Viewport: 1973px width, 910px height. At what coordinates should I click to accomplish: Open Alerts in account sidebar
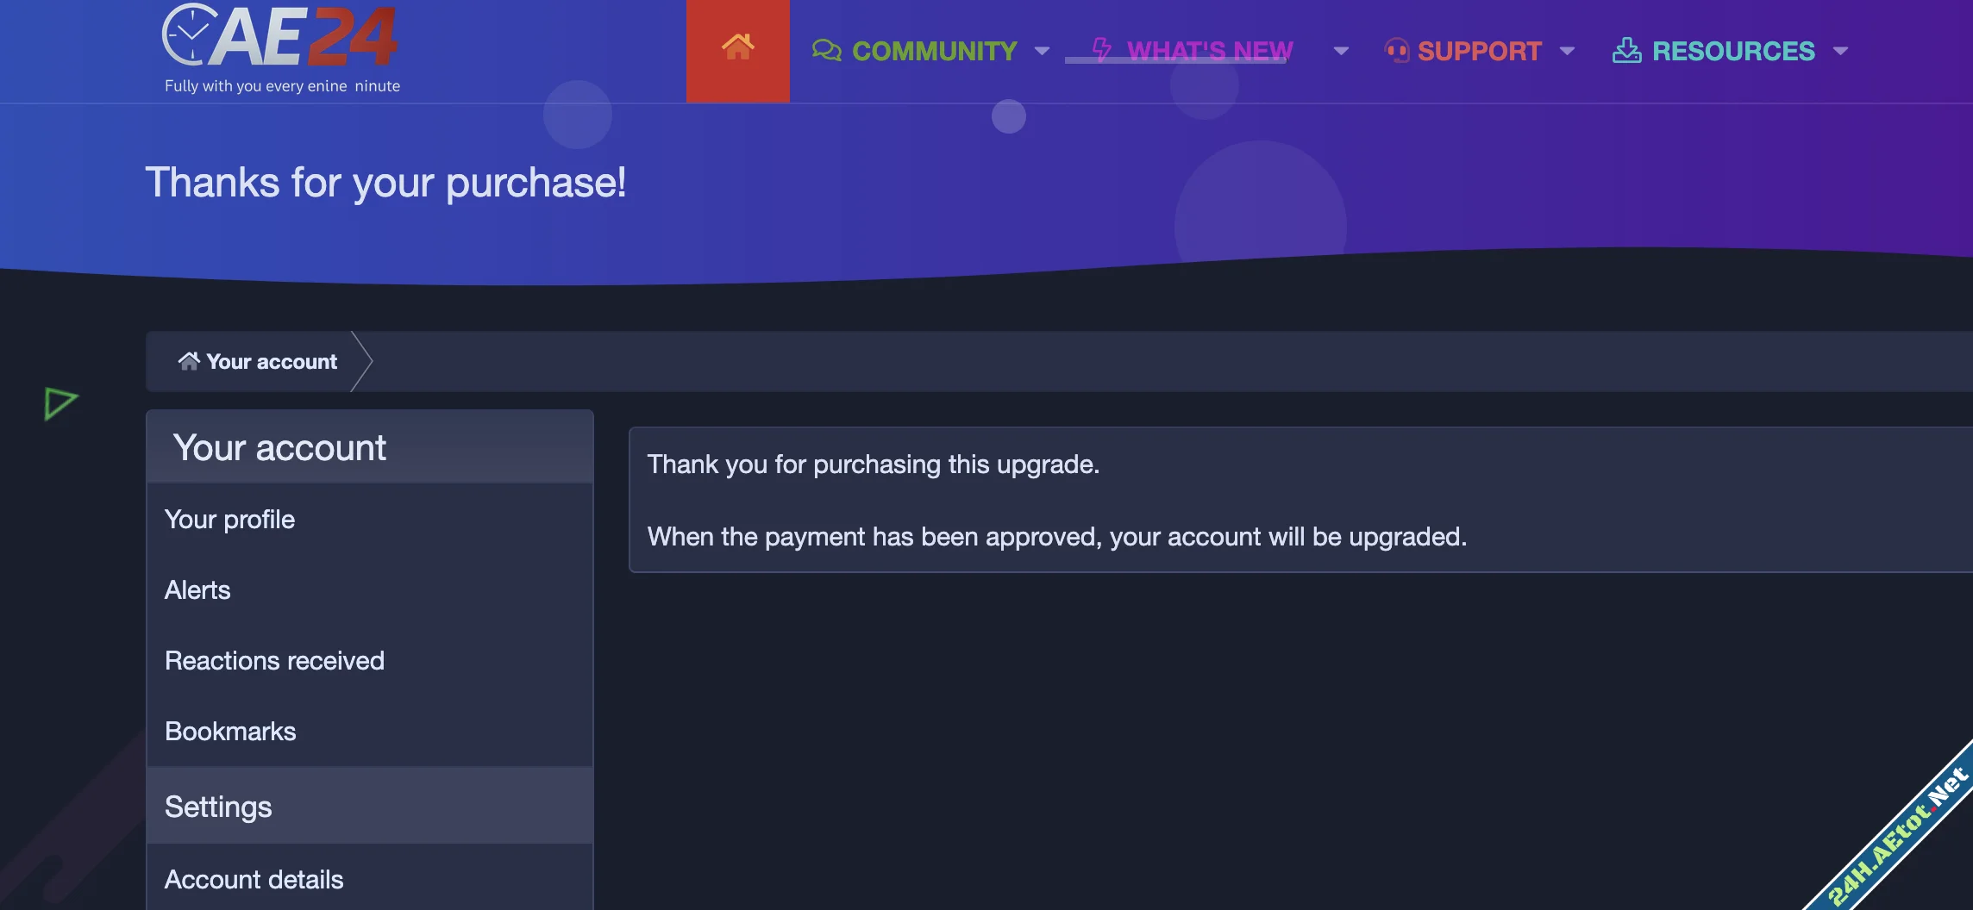(x=197, y=590)
